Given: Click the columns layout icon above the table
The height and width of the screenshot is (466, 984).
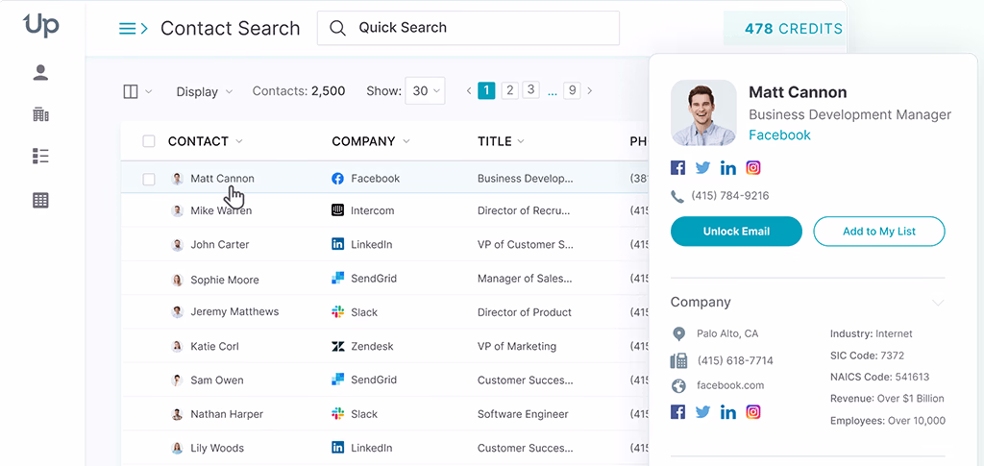Looking at the screenshot, I should pyautogui.click(x=131, y=91).
